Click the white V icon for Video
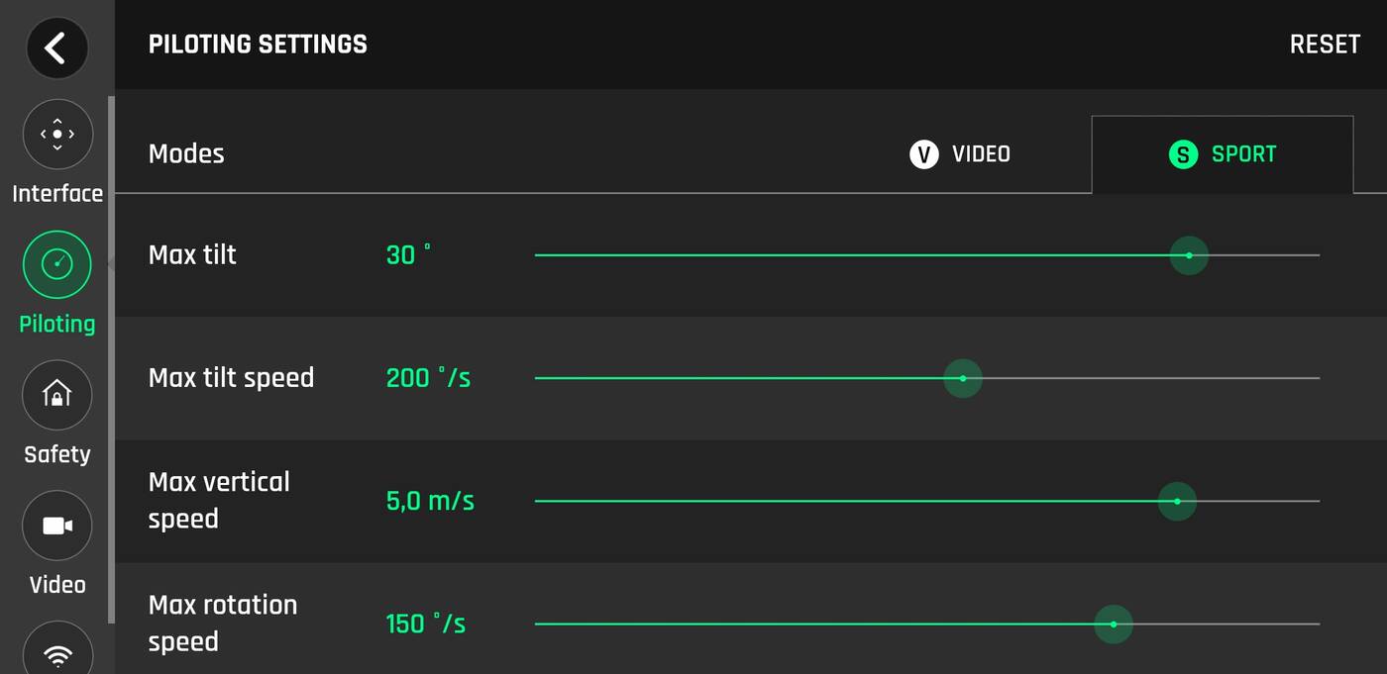 [x=923, y=154]
